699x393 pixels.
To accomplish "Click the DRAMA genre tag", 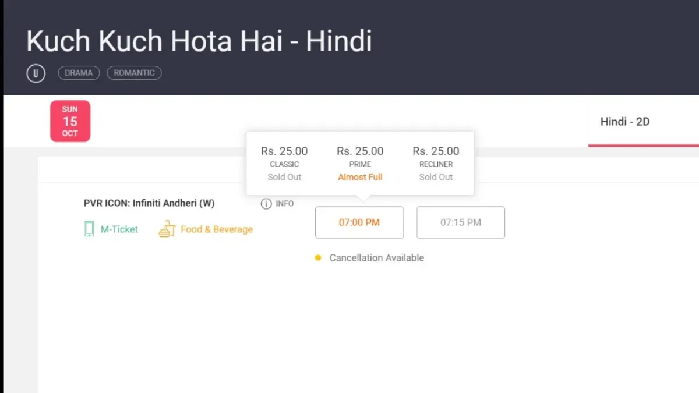I will pyautogui.click(x=79, y=73).
